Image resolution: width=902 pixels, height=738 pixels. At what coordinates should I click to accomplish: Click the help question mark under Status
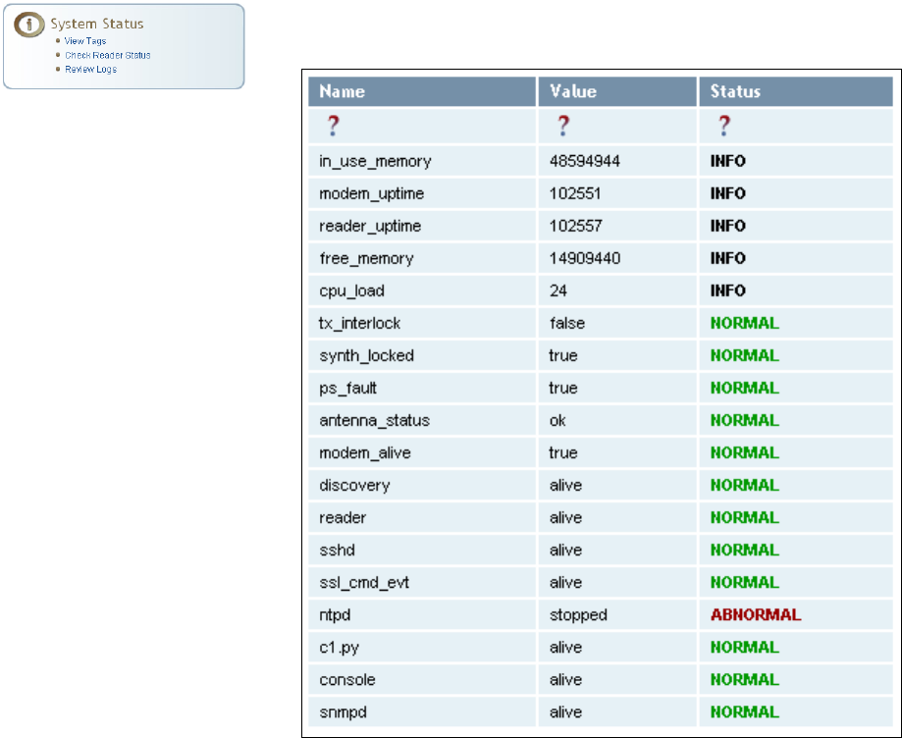(723, 126)
